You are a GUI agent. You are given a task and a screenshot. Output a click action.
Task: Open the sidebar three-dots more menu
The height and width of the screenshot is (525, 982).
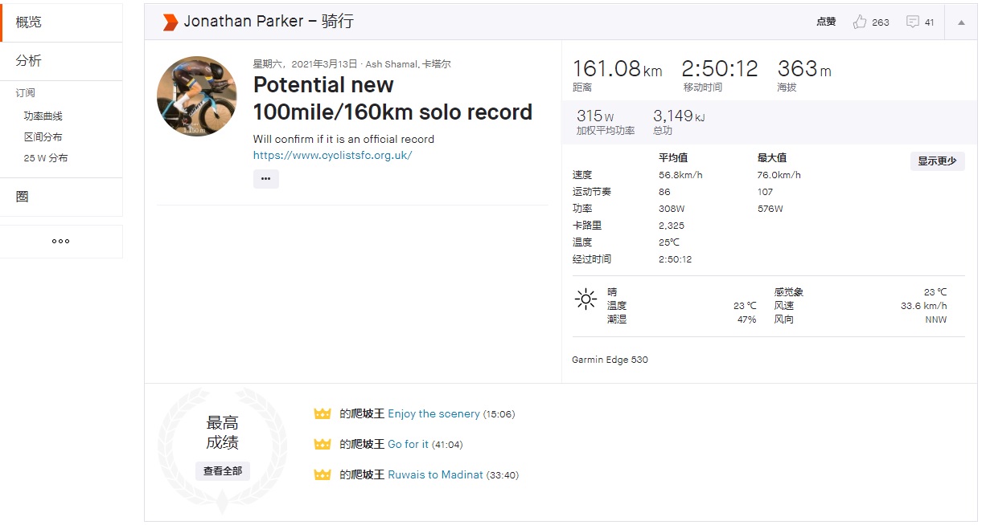[x=60, y=241]
